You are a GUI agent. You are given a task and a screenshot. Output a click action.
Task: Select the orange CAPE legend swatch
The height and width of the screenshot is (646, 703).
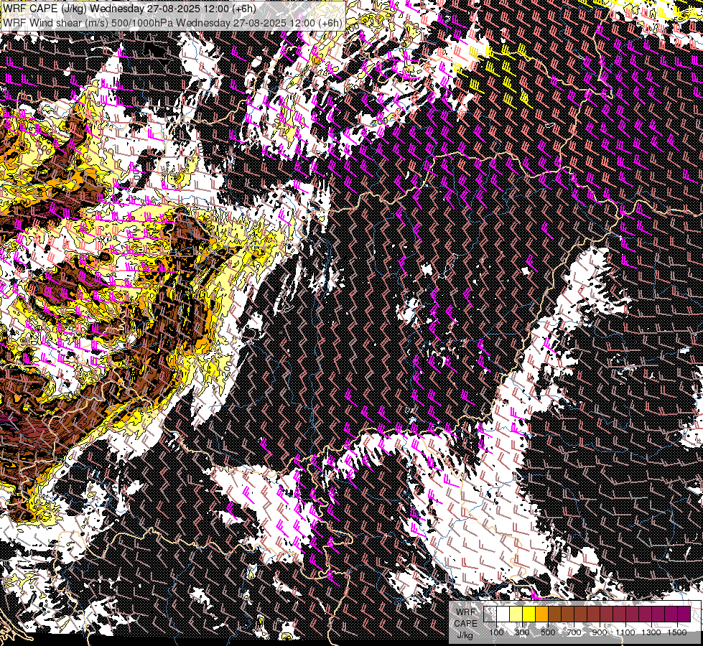click(541, 614)
